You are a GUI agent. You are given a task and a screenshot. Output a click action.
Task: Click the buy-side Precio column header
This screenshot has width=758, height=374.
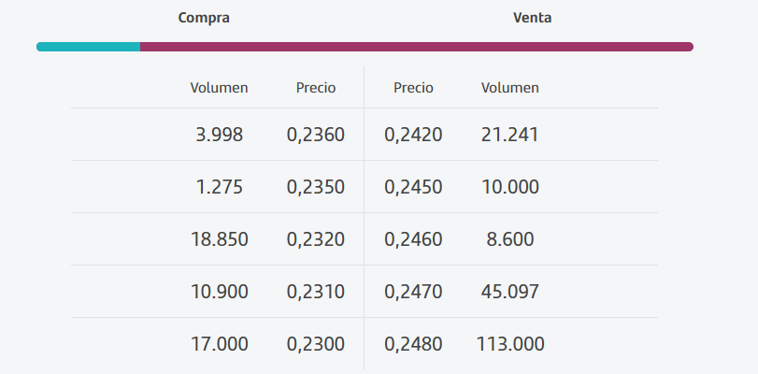coord(316,88)
